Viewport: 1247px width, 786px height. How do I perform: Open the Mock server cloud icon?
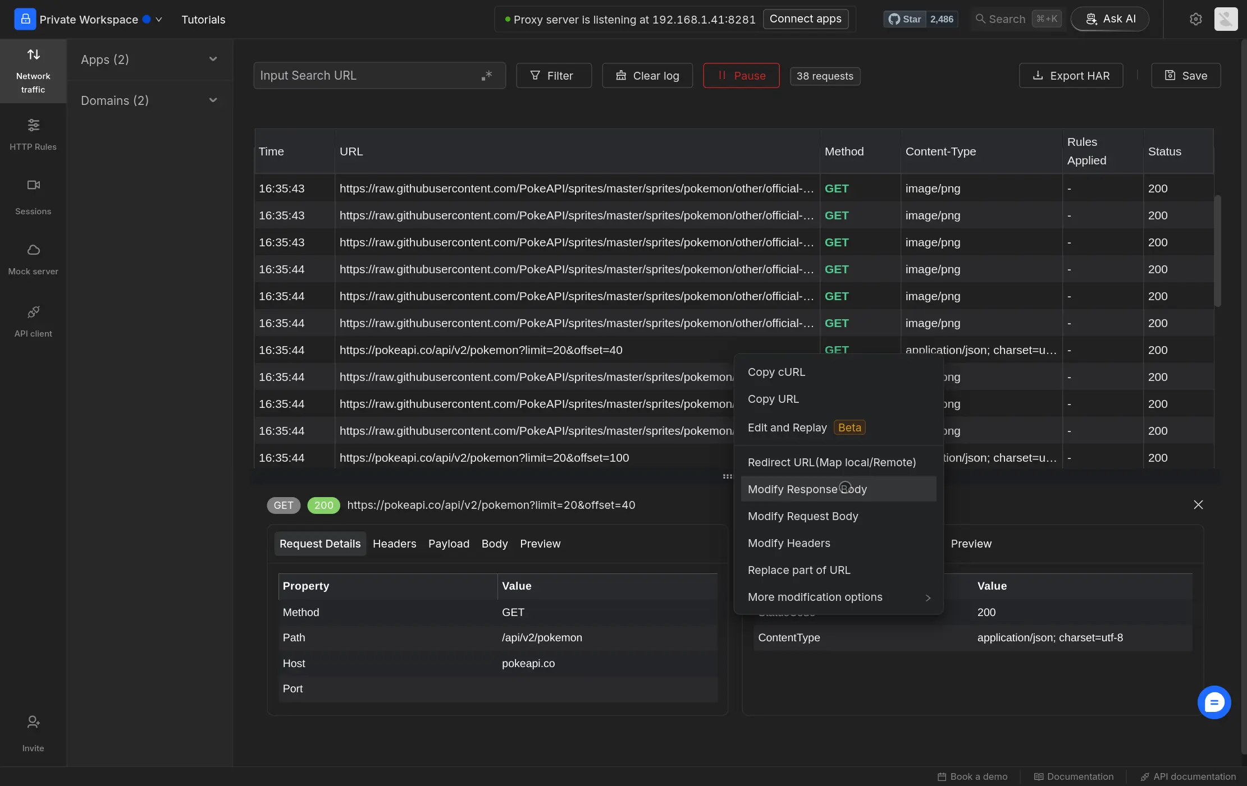33,250
